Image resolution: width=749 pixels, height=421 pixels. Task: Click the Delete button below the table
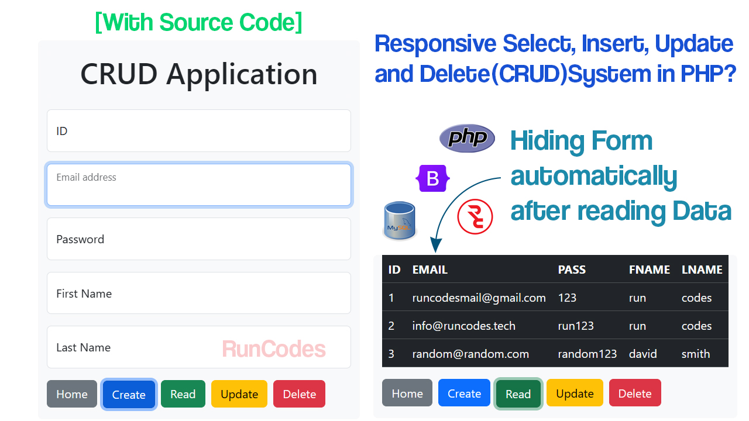click(x=634, y=394)
